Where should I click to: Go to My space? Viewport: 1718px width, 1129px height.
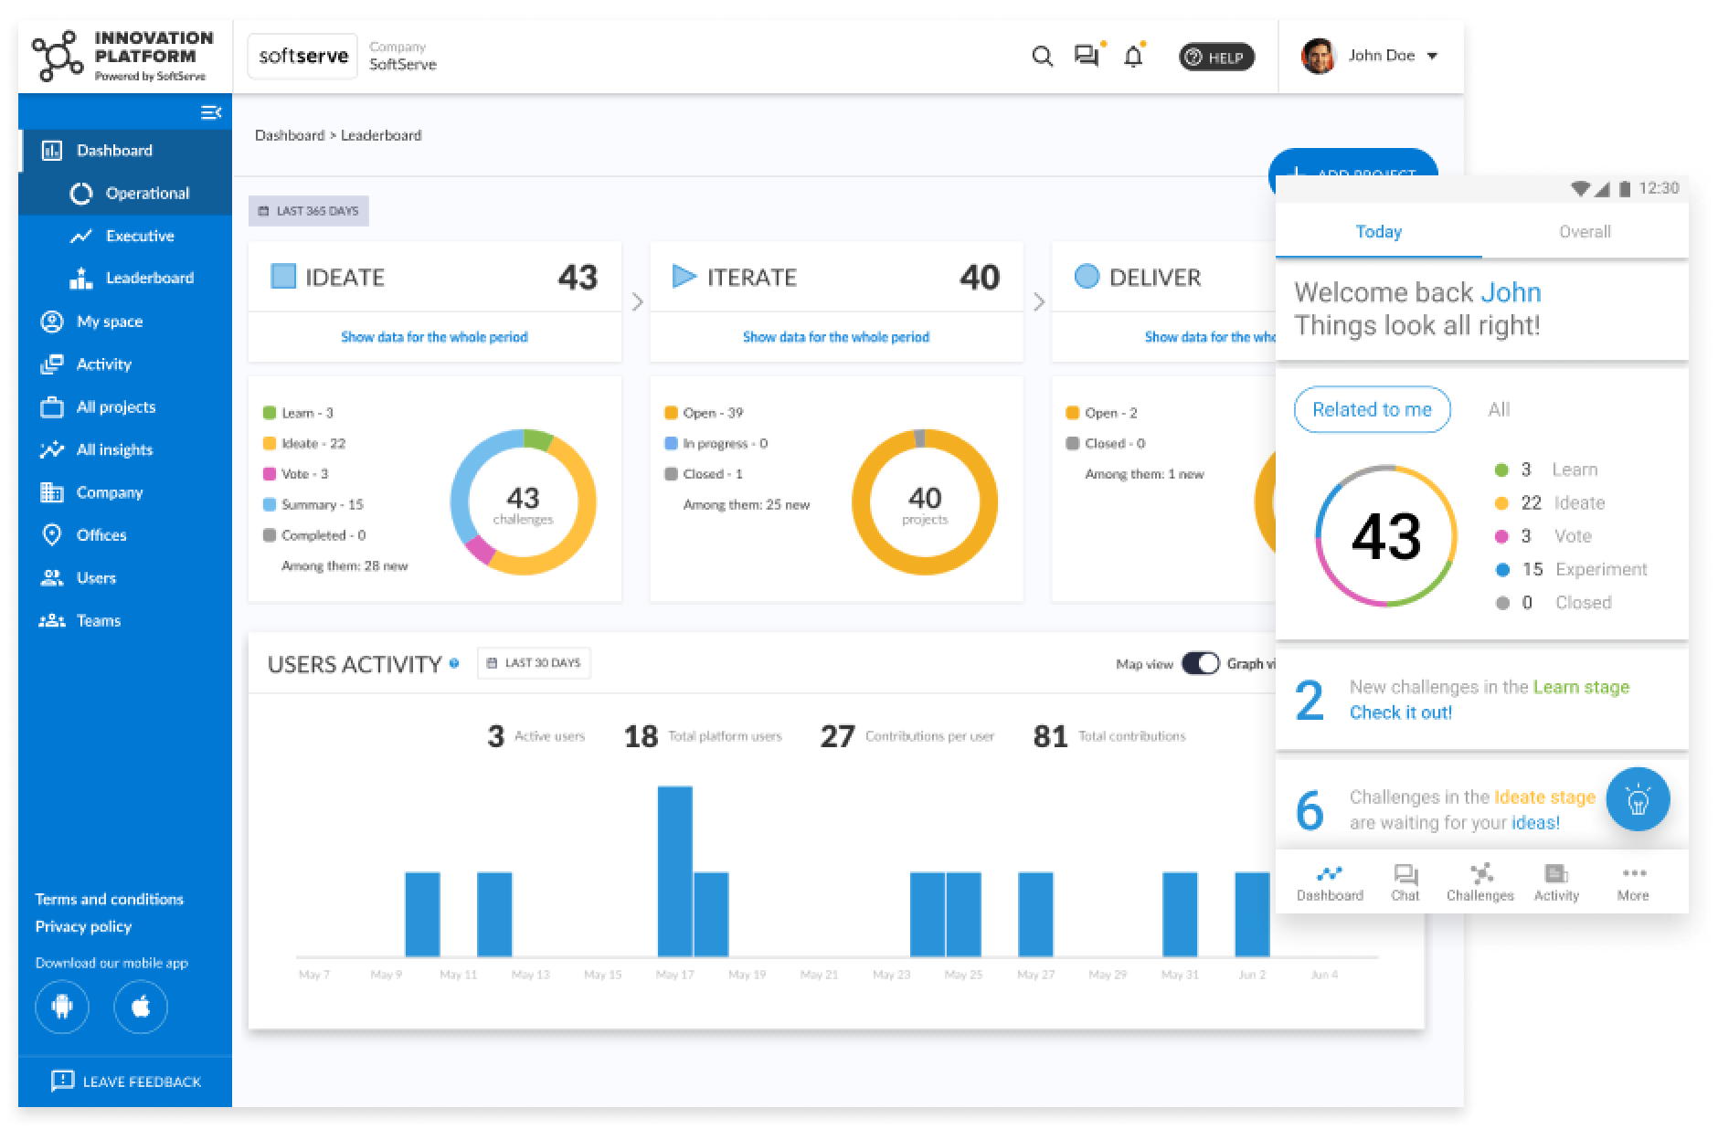pos(125,322)
